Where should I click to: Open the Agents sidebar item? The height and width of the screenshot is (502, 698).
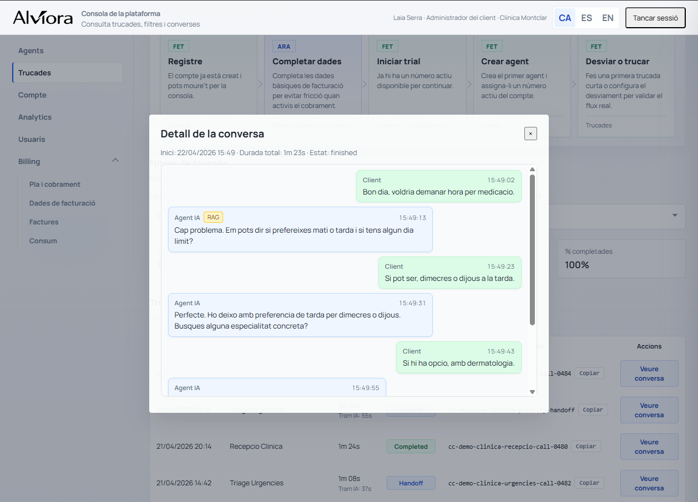68,50
